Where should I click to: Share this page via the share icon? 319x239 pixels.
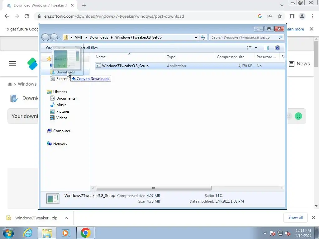click(x=270, y=16)
